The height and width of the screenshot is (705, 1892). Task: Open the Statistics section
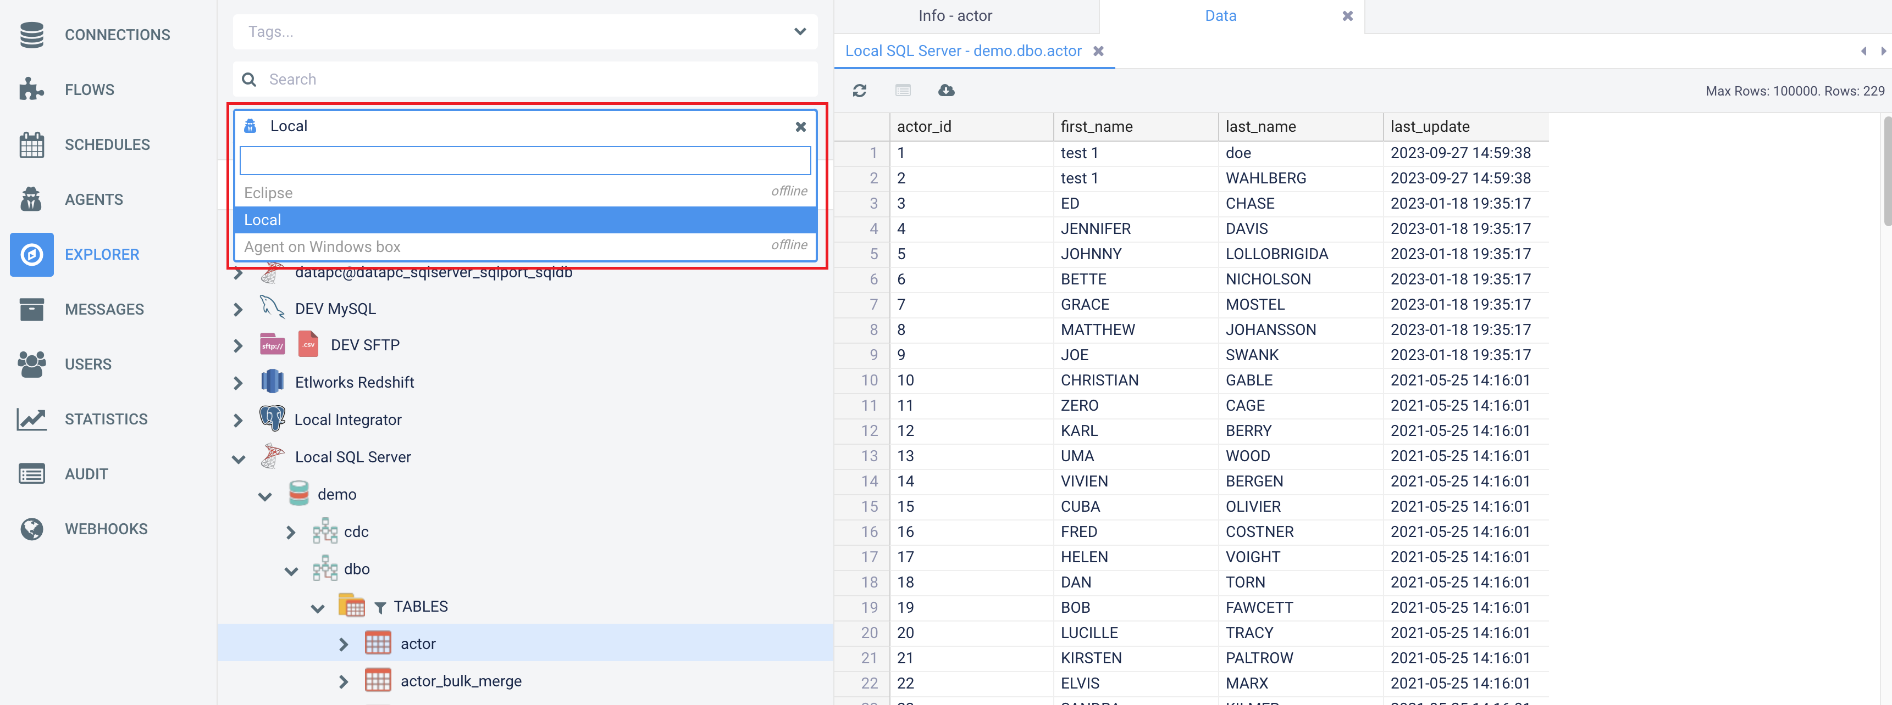[x=106, y=419]
